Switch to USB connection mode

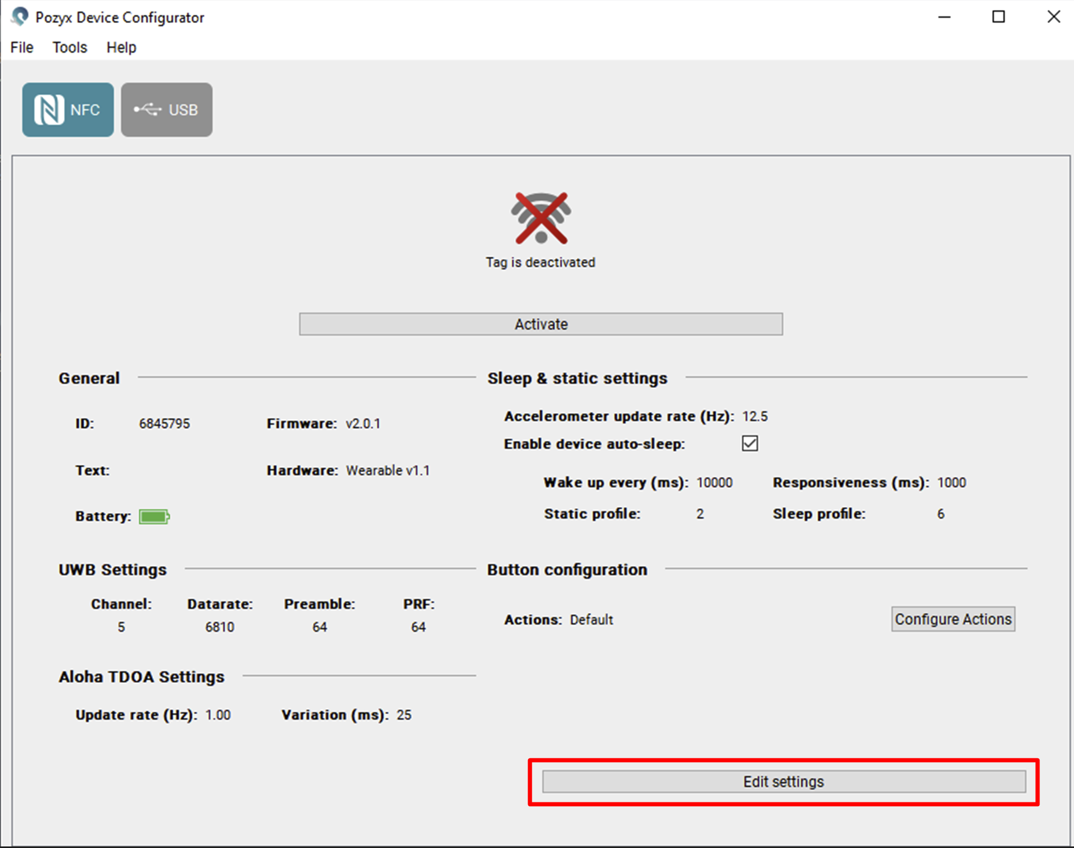click(167, 110)
